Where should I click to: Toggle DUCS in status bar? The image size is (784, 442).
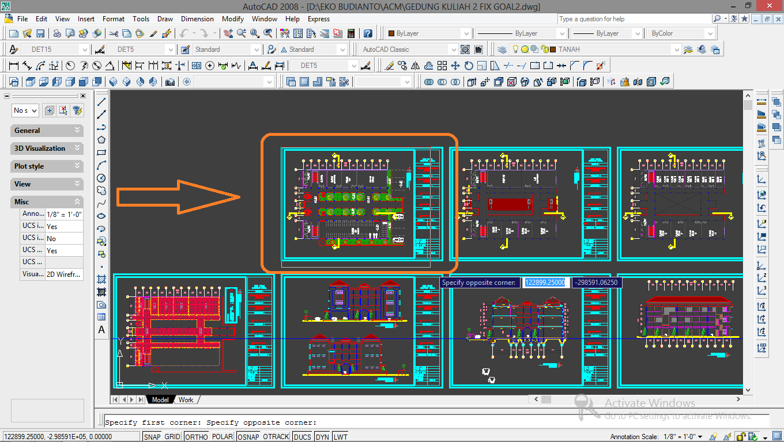click(302, 437)
